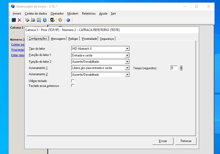Viewport: 220px width, 154px height.
Task: Click the blue help question mark icon
Action: (x=68, y=20)
